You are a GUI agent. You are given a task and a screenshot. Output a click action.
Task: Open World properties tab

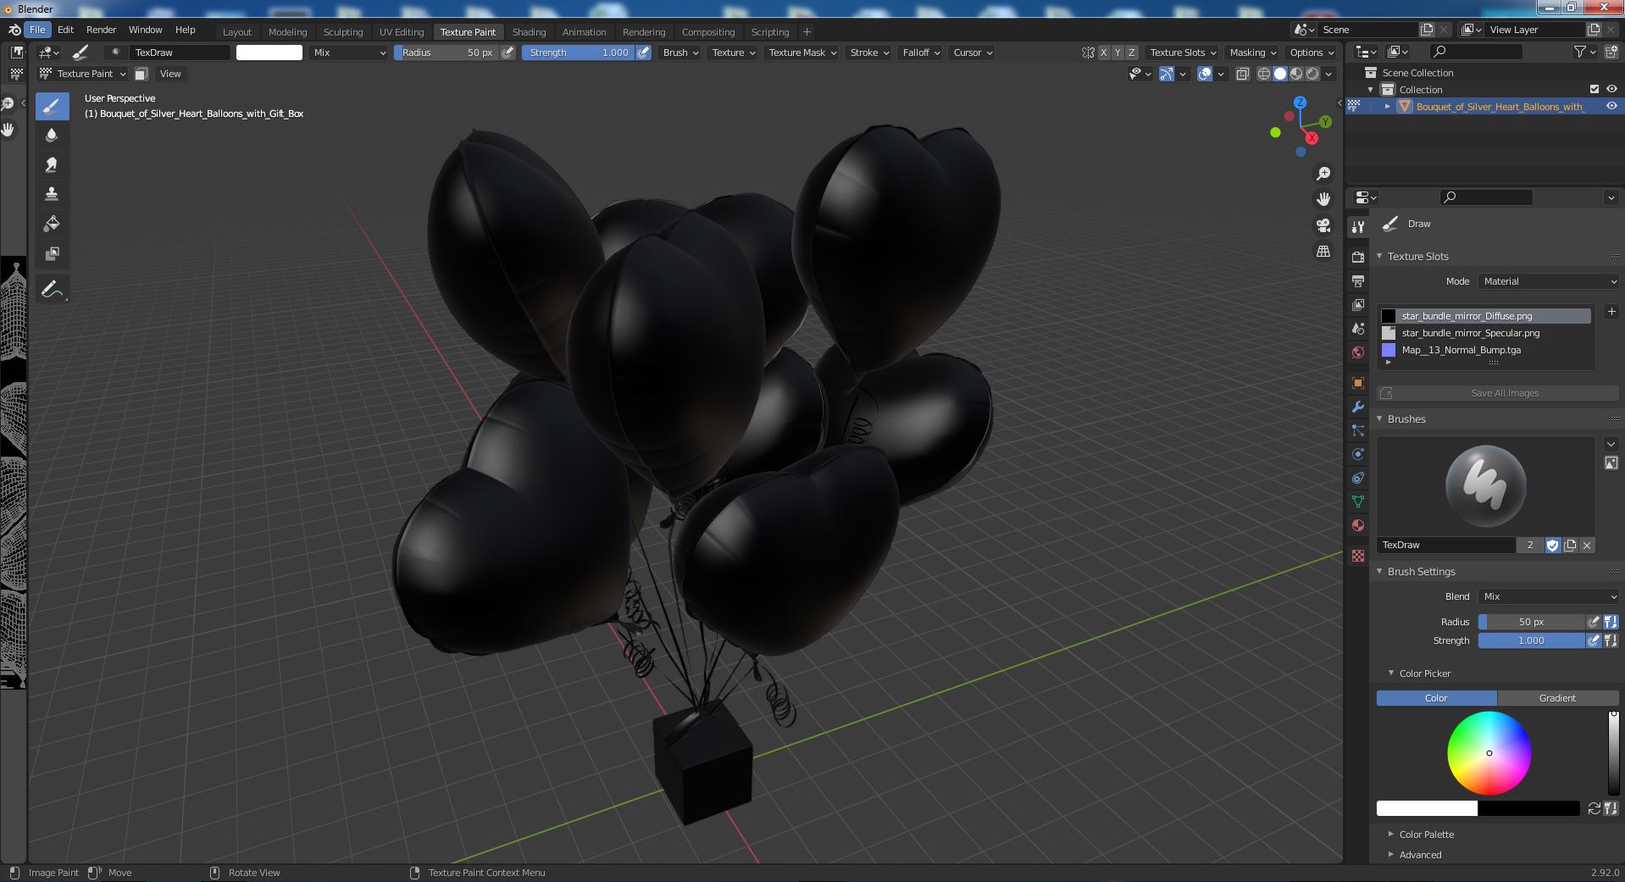(1358, 352)
